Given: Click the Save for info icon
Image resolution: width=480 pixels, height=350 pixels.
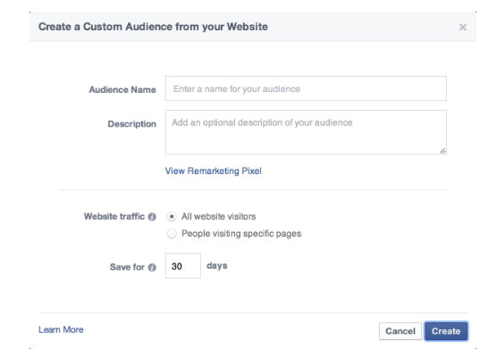Looking at the screenshot, I should pyautogui.click(x=152, y=268).
